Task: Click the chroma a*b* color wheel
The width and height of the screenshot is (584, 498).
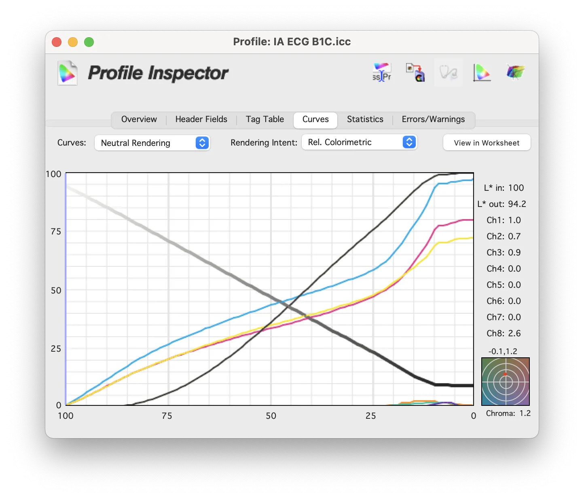Action: tap(506, 382)
